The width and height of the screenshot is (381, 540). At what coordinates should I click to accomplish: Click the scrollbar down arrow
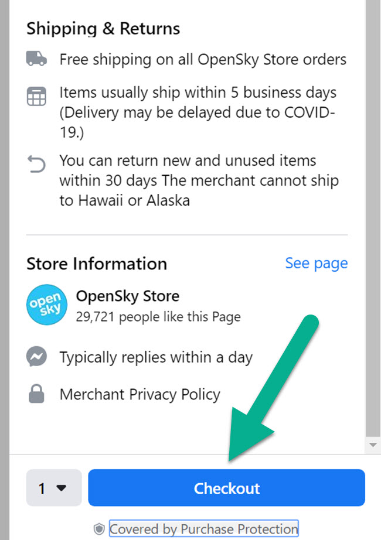click(372, 445)
